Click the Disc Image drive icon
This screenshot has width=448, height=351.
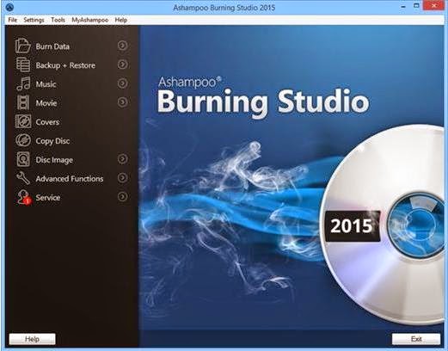pyautogui.click(x=23, y=159)
